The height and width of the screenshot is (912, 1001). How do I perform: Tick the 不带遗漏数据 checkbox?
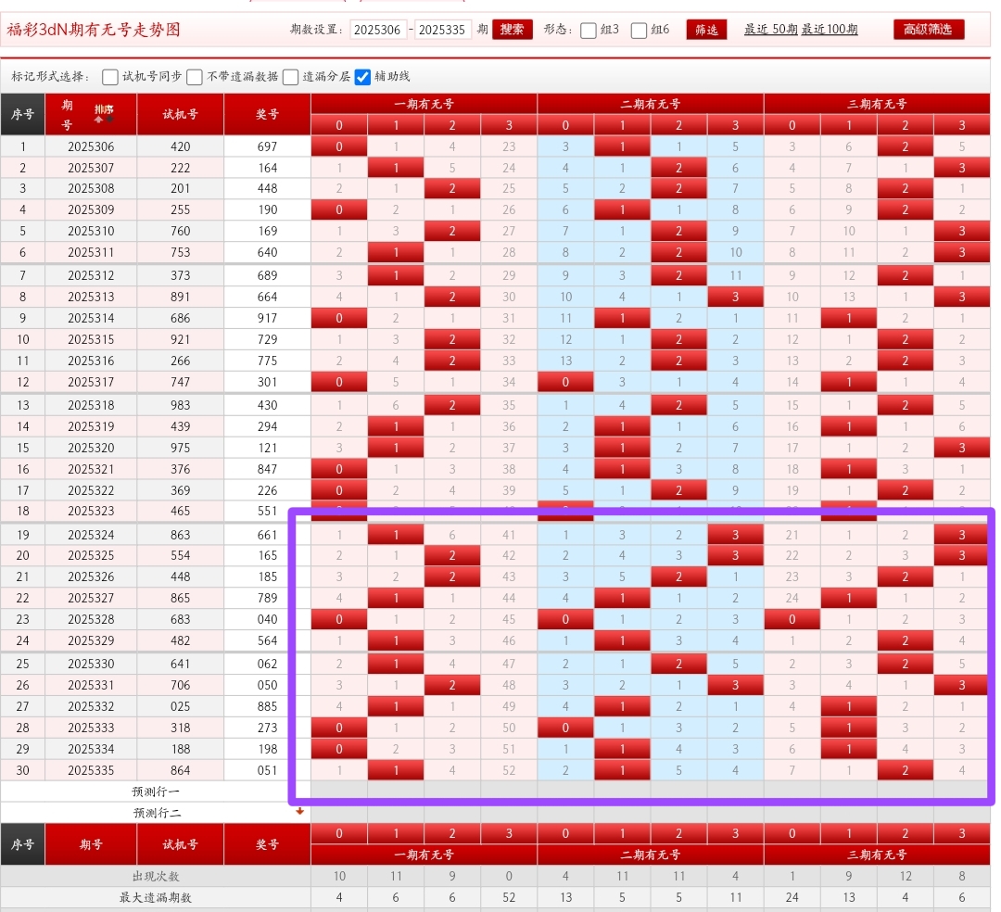[195, 77]
